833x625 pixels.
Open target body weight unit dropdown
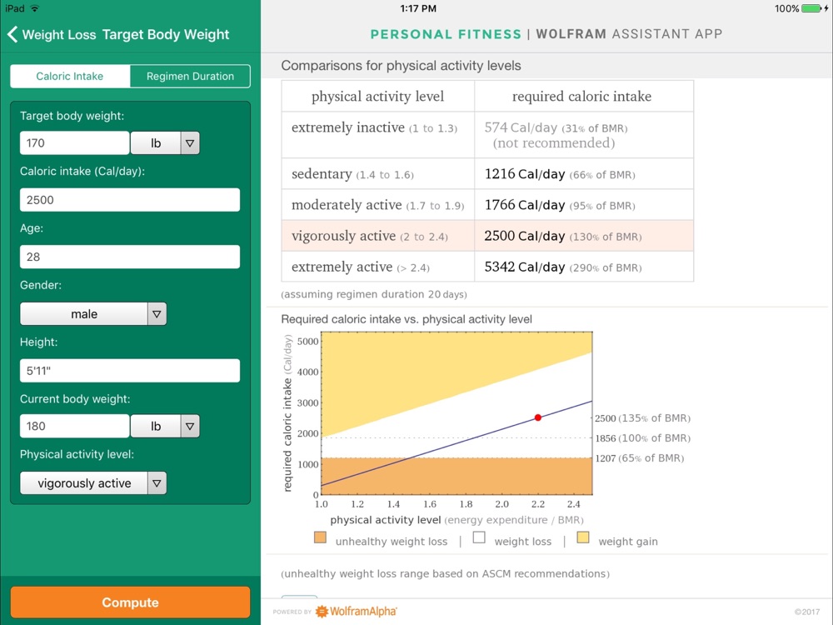tap(165, 143)
